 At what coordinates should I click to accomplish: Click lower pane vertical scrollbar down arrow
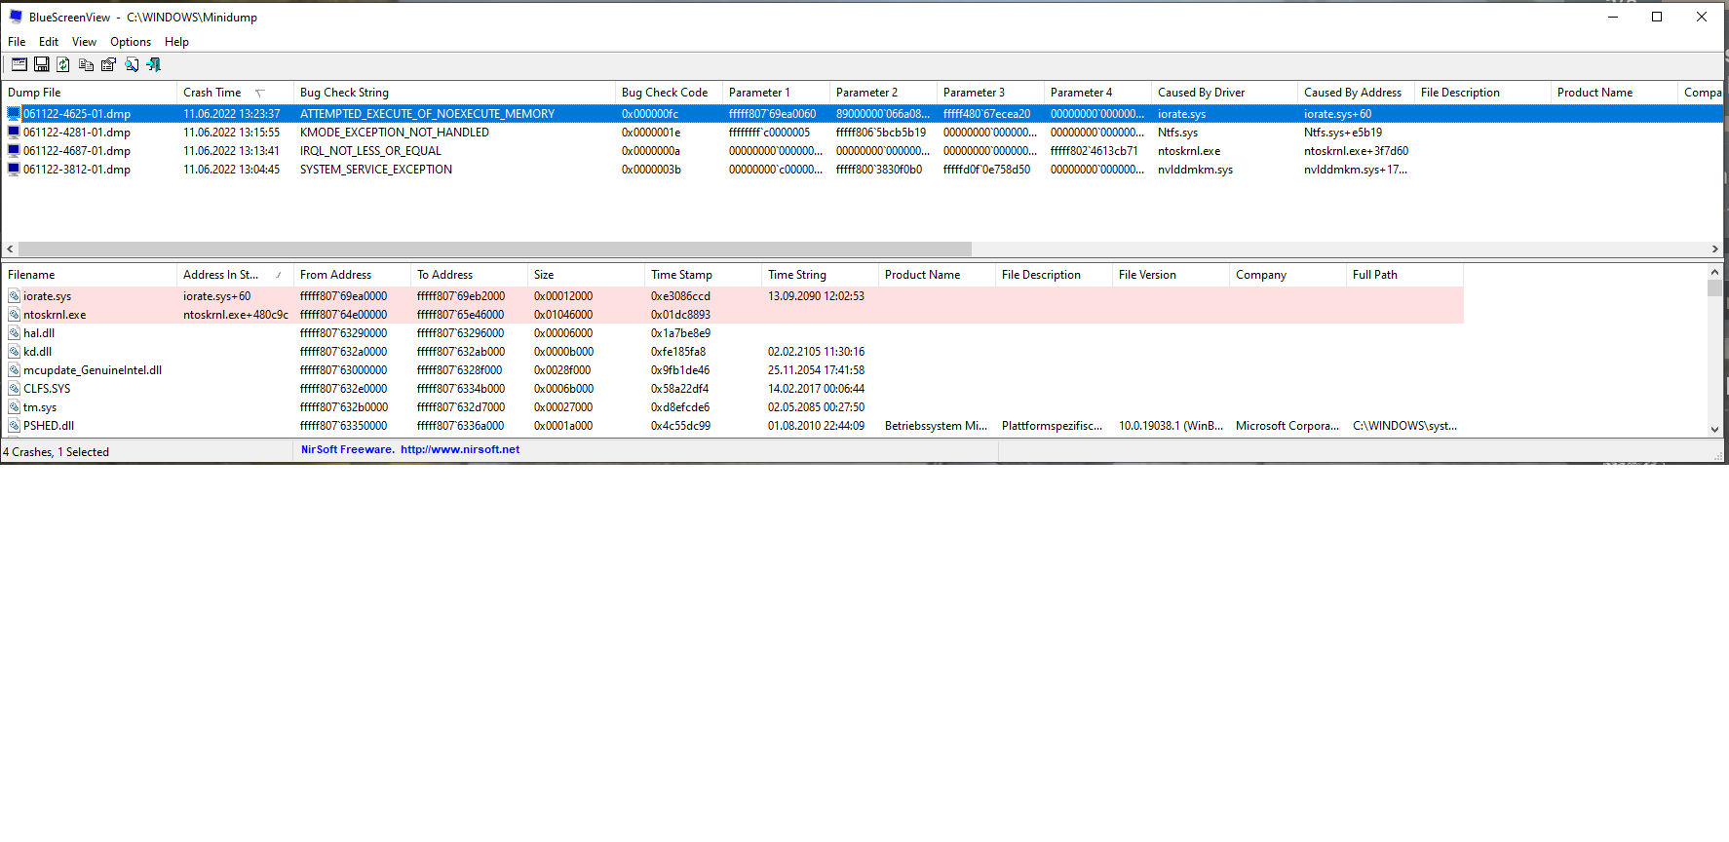click(x=1715, y=429)
